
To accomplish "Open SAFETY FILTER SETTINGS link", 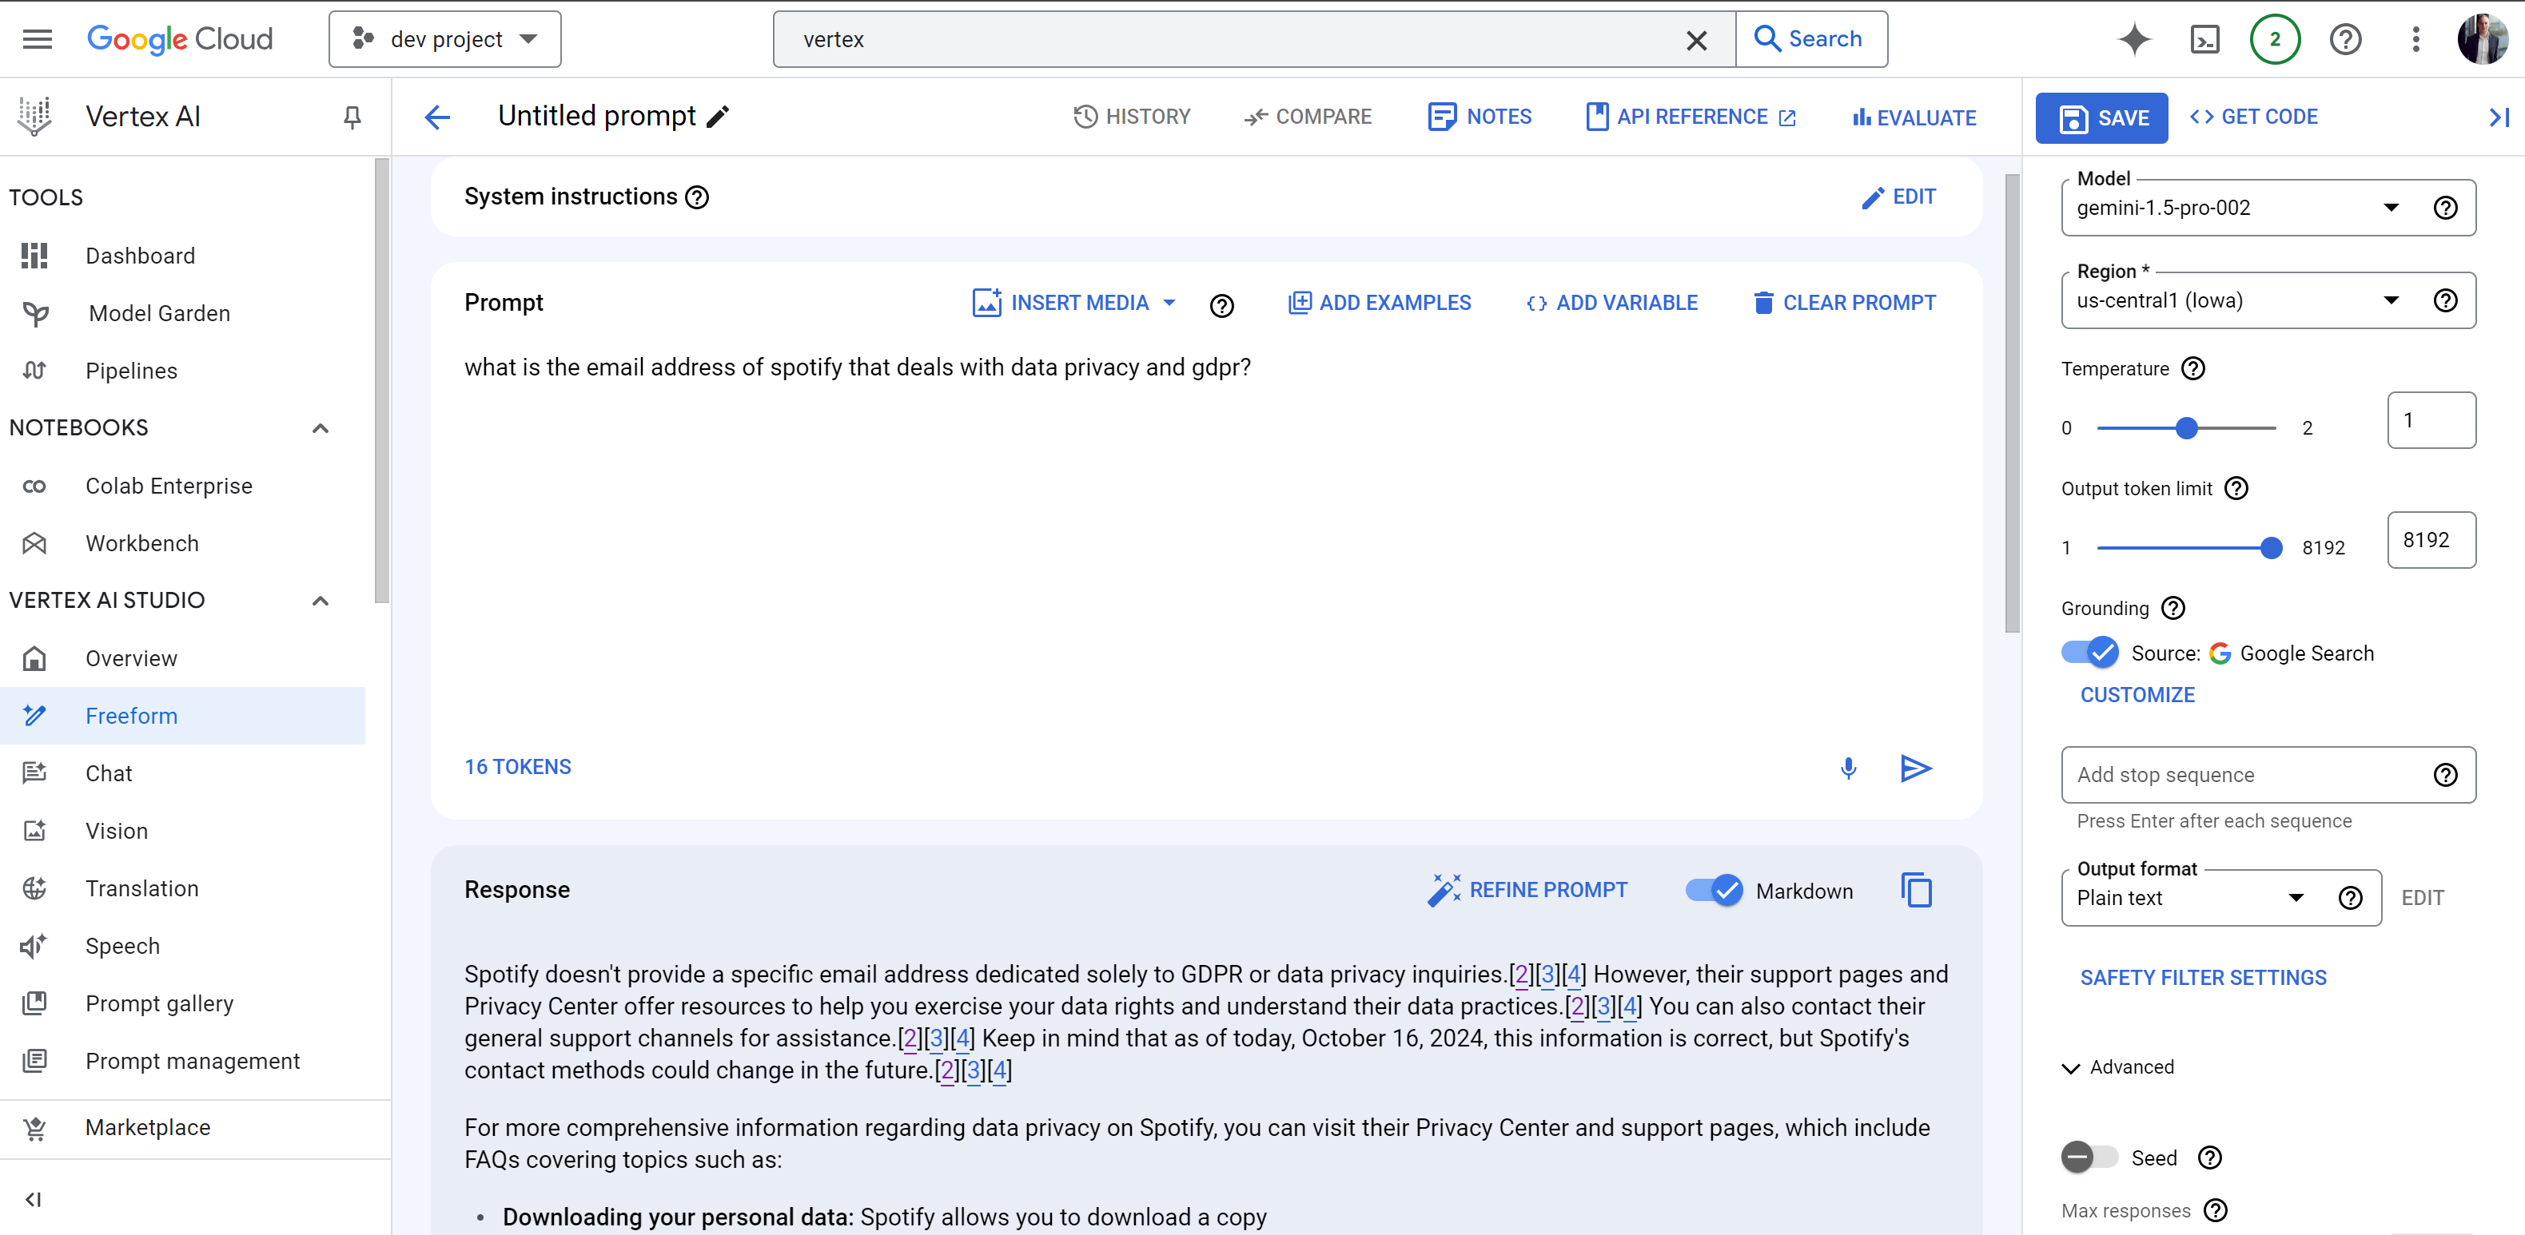I will click(2203, 978).
